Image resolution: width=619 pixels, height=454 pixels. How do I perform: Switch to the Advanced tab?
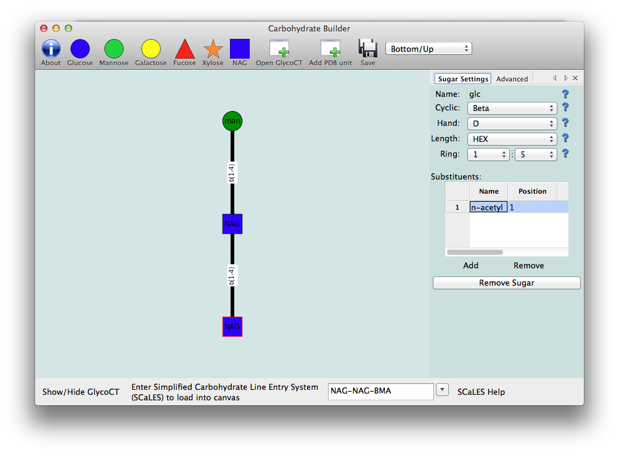[512, 78]
